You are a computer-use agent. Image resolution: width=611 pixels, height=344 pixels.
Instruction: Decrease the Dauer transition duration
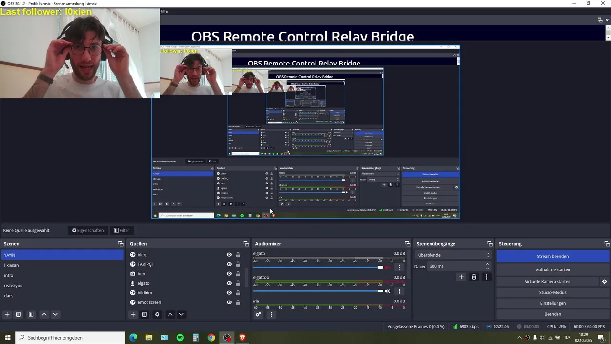point(487,269)
